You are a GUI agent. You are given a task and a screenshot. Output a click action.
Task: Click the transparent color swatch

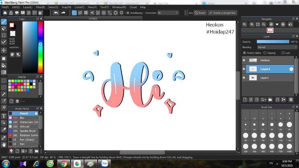click(13, 34)
